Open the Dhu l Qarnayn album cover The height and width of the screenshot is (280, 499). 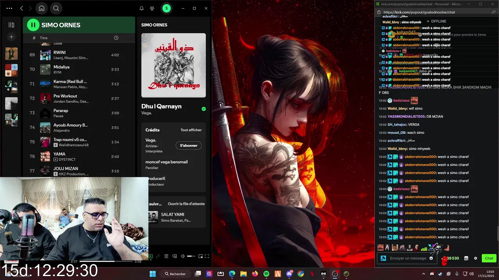coord(173,65)
